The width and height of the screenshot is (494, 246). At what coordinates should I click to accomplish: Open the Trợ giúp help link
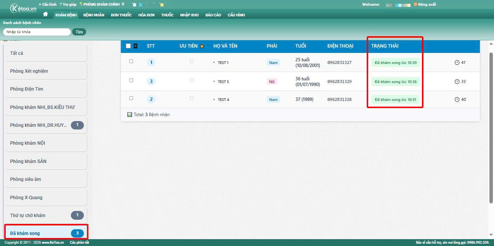pos(68,5)
